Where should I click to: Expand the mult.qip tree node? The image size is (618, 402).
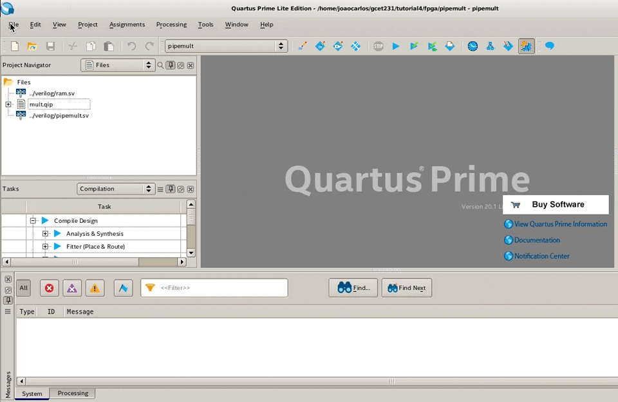(x=8, y=104)
